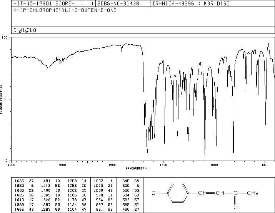Select peak table entry 1659
Image resolution: width=275 pixels, height=213 pixels.
(x=24, y=186)
